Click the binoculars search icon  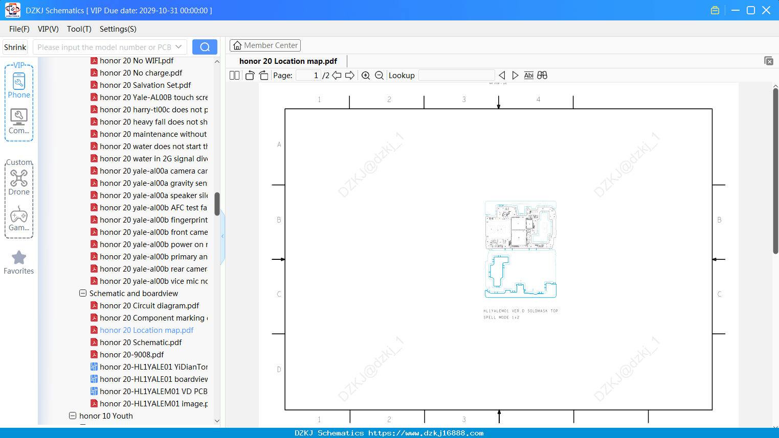[542, 76]
